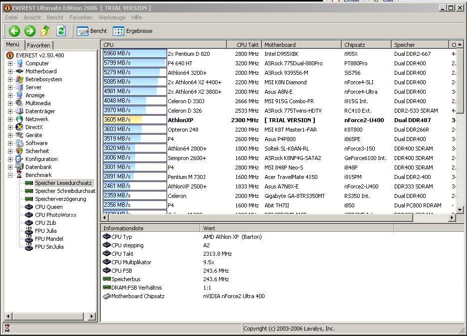Open the Werkzeuge menu

tap(112, 17)
